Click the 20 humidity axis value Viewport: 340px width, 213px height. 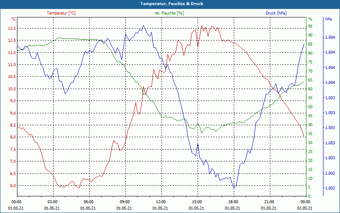310,161
